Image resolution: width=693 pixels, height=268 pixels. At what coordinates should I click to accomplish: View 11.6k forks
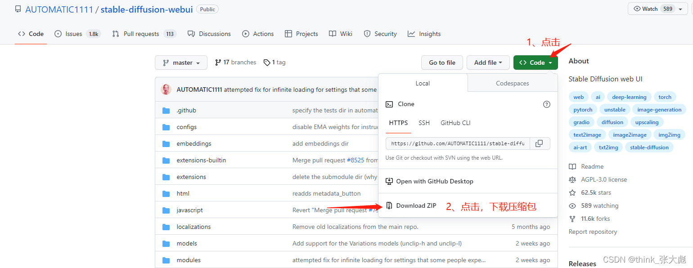pos(589,219)
